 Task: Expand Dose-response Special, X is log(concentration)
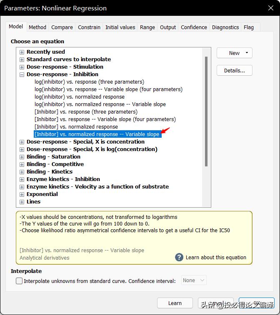click(x=22, y=150)
